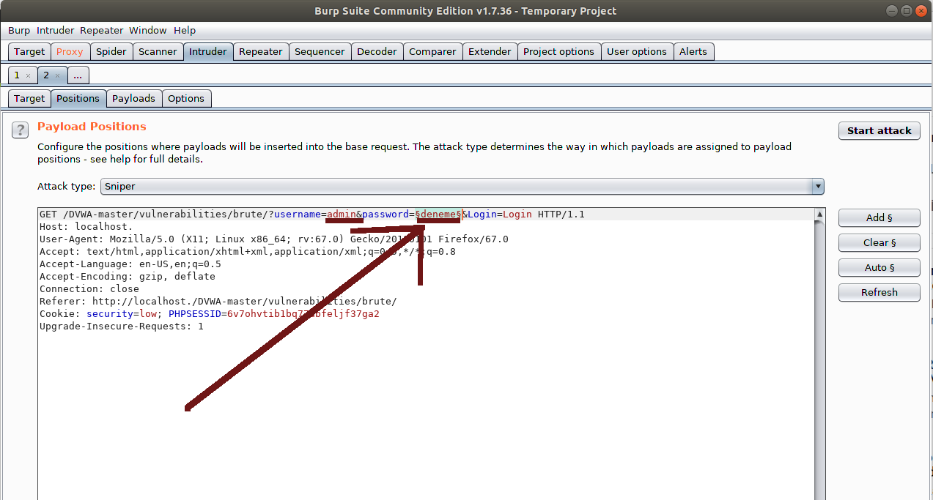Select attack tab number 2

point(45,75)
